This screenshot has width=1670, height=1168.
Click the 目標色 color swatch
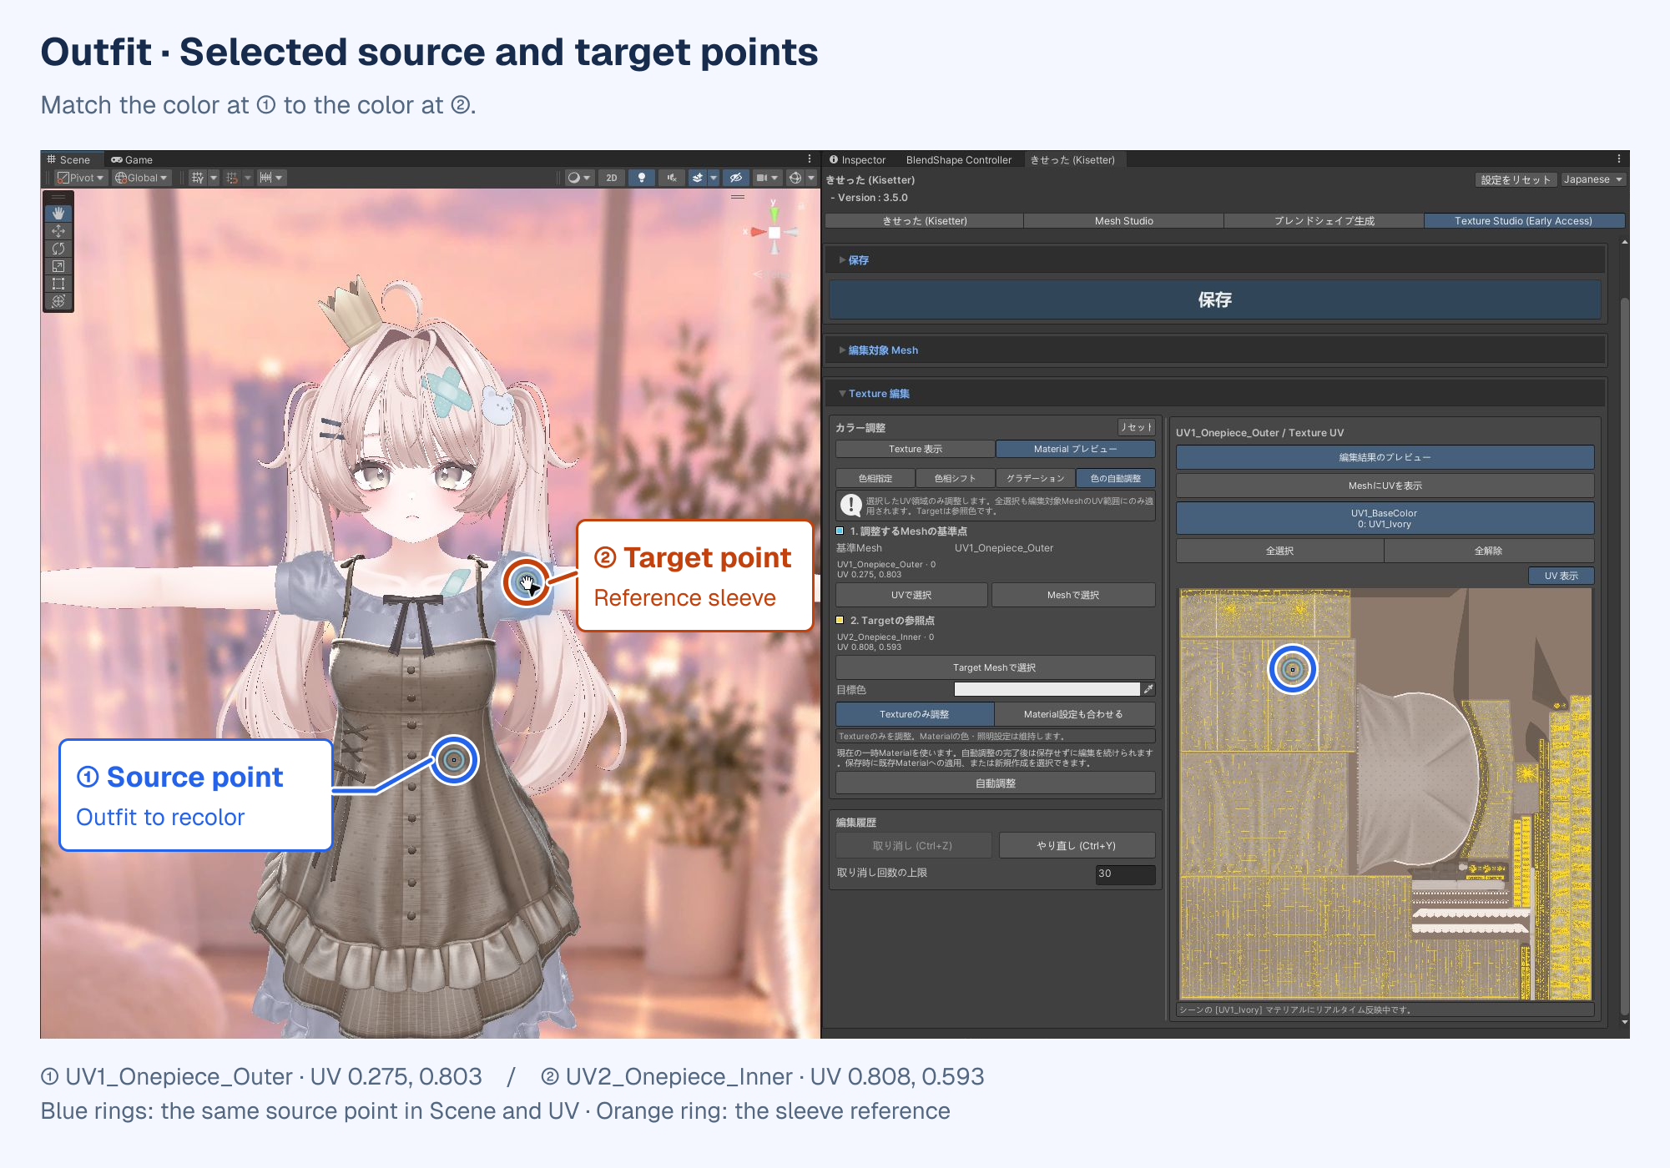tap(1047, 689)
